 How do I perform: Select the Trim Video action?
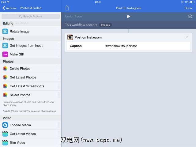pyautogui.click(x=31, y=143)
